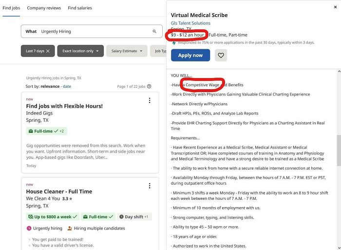Click the responsive employer lightning icon
The width and height of the screenshot is (341, 250).
174,43
